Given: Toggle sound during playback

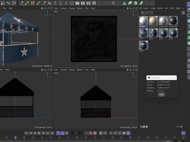Looking at the screenshot, I should 67,133.
